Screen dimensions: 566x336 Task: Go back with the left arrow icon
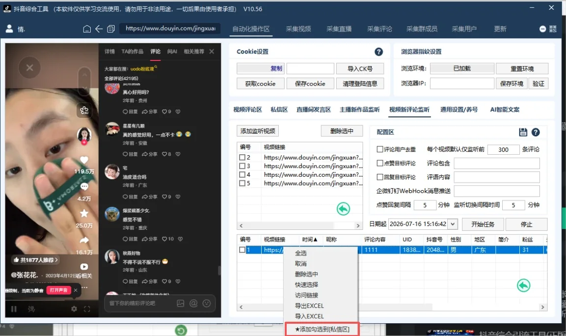(99, 29)
